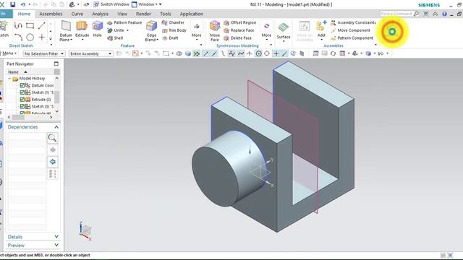The height and width of the screenshot is (260, 463).
Task: Click the Switch Window button
Action: (111, 4)
